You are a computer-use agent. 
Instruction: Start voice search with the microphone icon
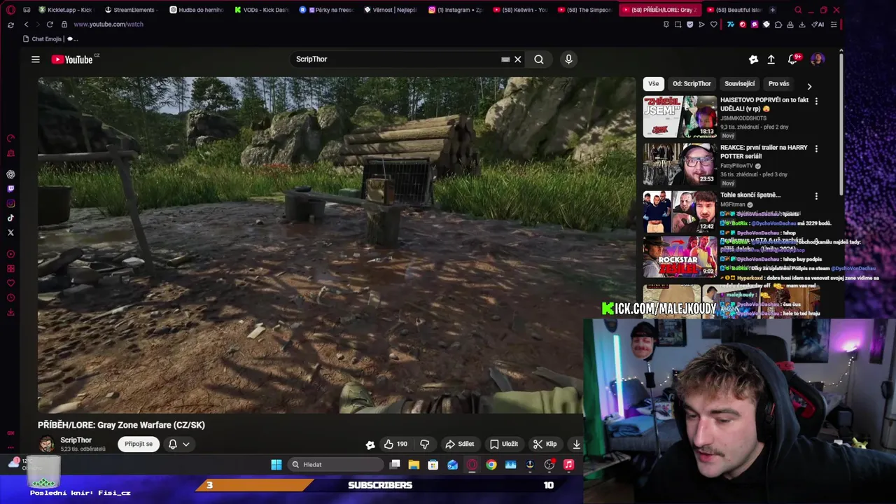pos(568,59)
